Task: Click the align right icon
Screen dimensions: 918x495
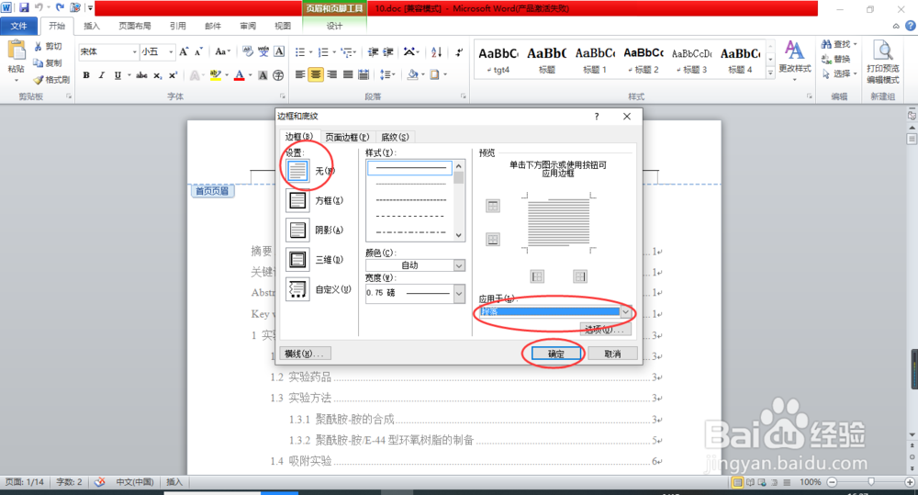Action: [332, 74]
